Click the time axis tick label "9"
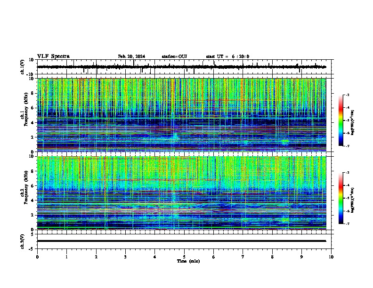This screenshot has width=373, height=288. pyautogui.click(x=301, y=257)
